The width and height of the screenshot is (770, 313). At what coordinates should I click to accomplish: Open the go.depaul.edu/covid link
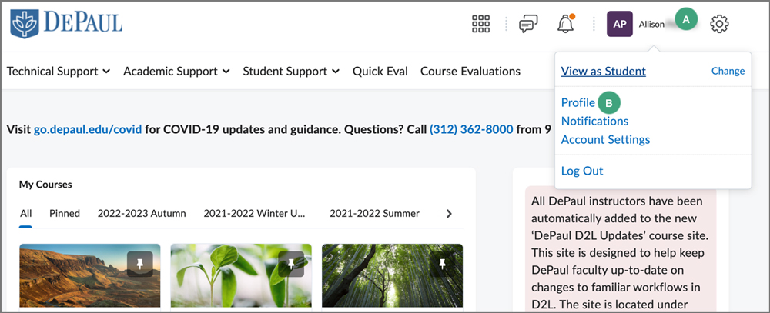(88, 129)
